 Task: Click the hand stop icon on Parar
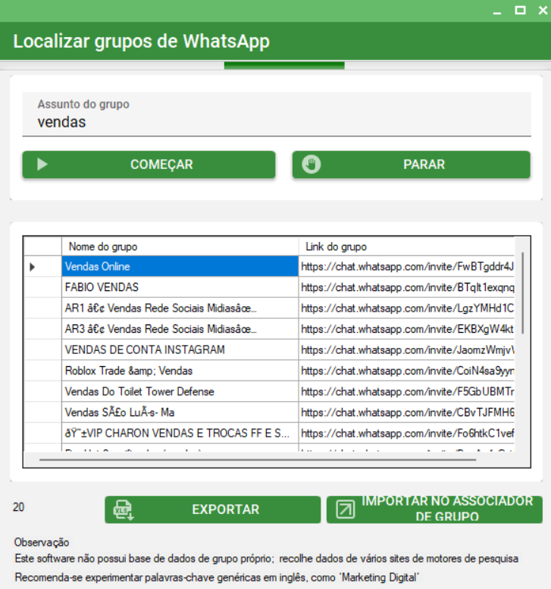312,164
